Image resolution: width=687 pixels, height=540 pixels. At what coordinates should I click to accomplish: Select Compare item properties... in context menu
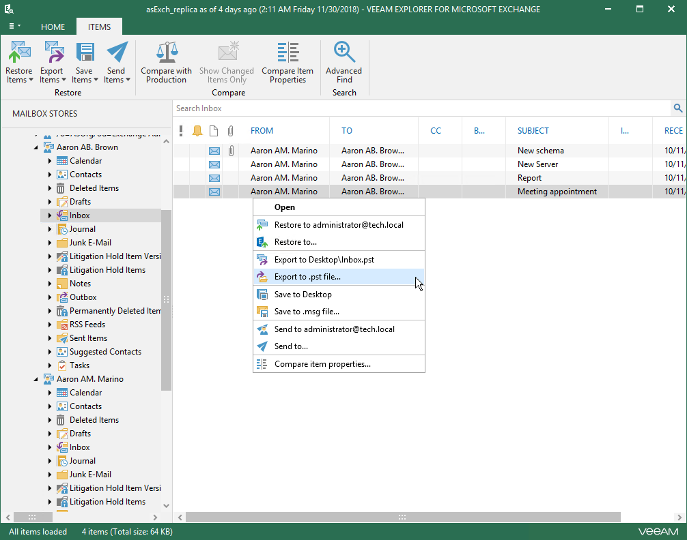(x=322, y=364)
